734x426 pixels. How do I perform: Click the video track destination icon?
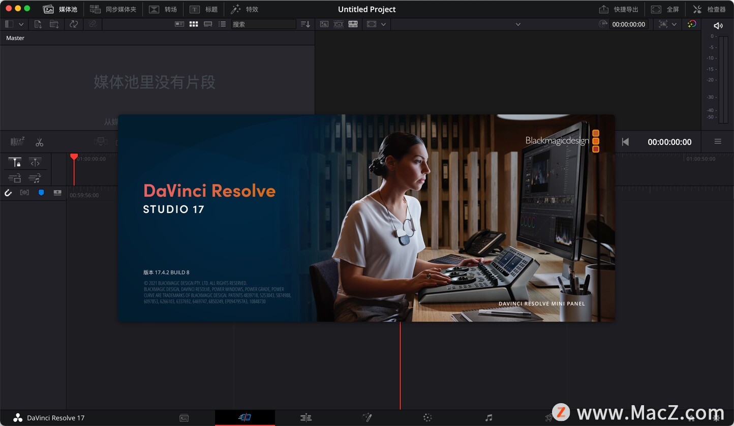pyautogui.click(x=15, y=178)
